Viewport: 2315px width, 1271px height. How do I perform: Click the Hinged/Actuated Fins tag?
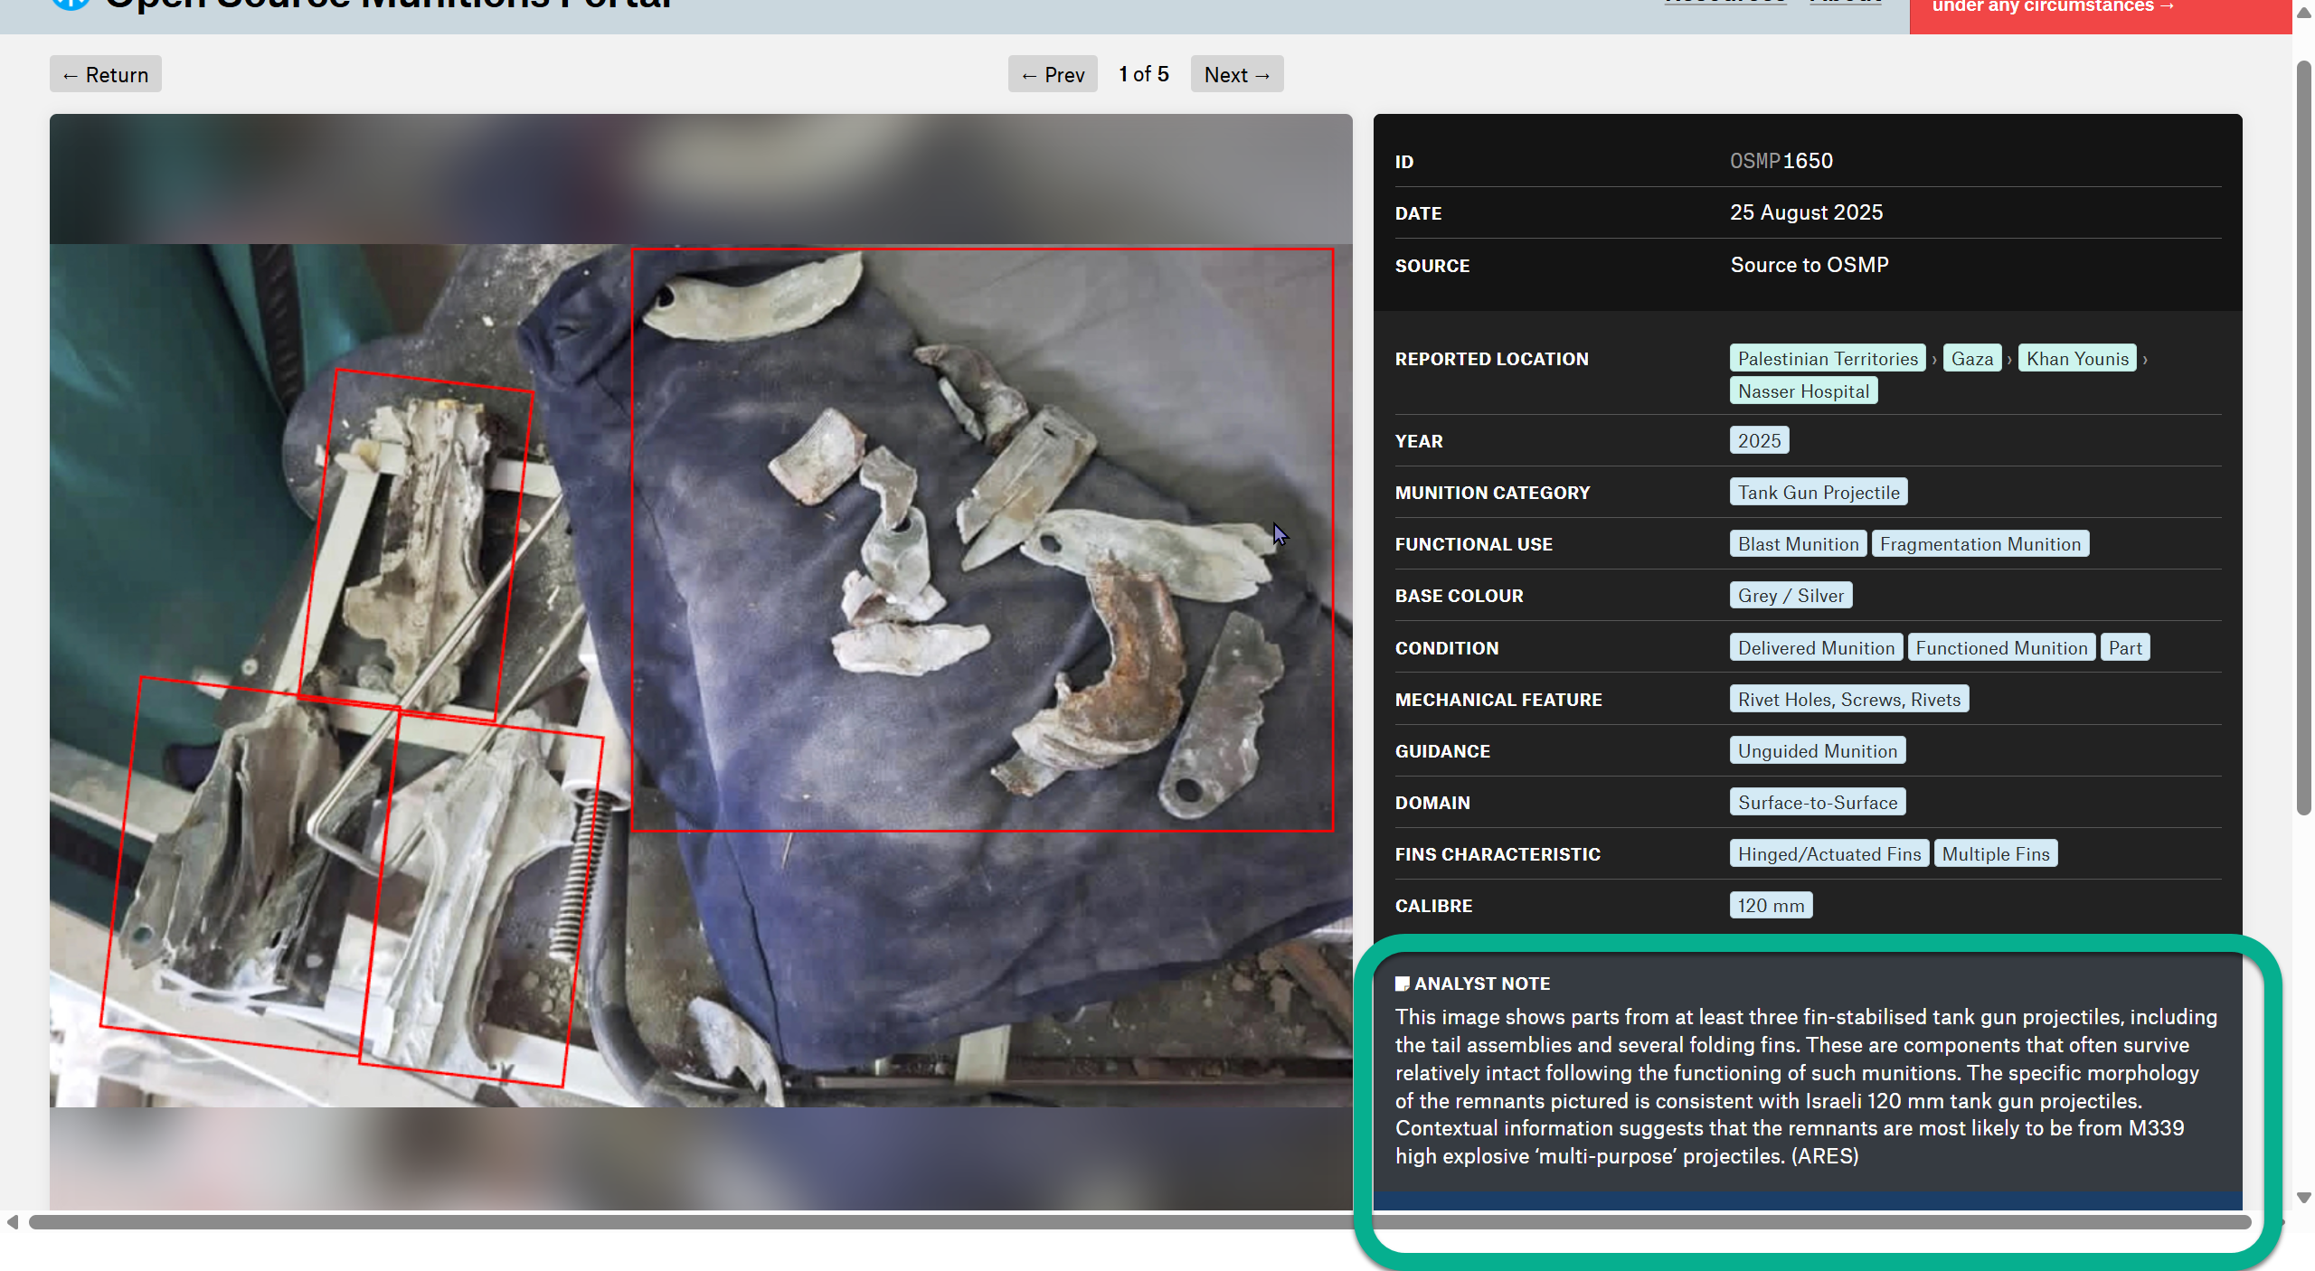pos(1828,854)
